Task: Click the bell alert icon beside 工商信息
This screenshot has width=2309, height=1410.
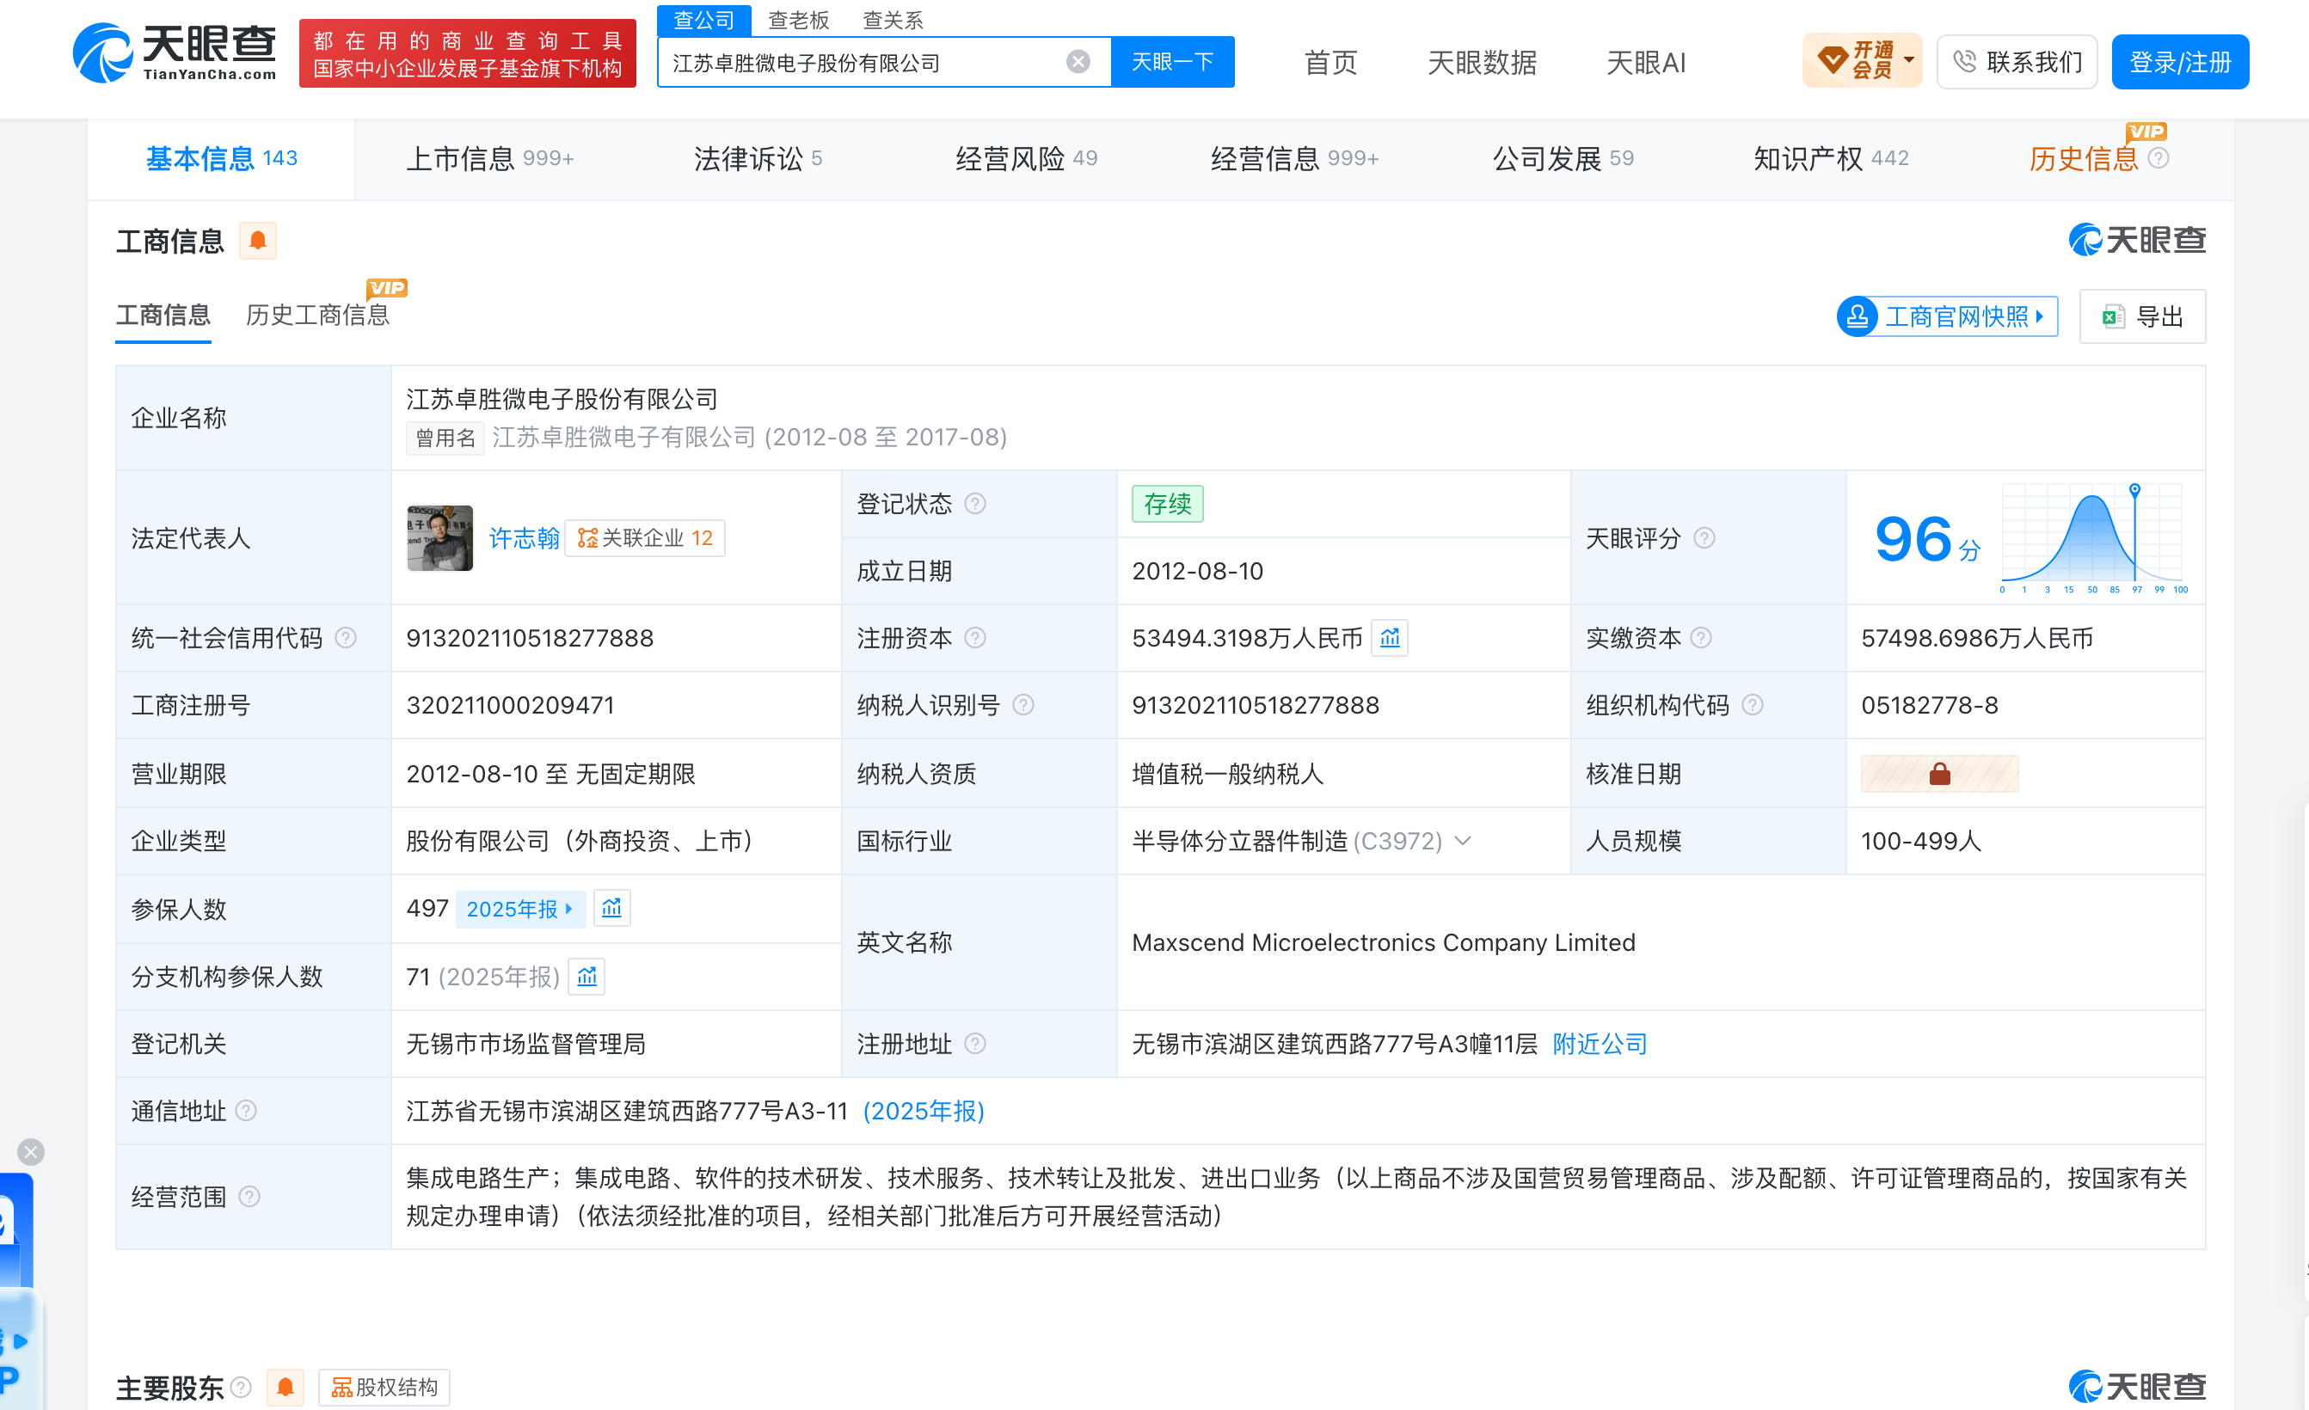Action: tap(258, 241)
